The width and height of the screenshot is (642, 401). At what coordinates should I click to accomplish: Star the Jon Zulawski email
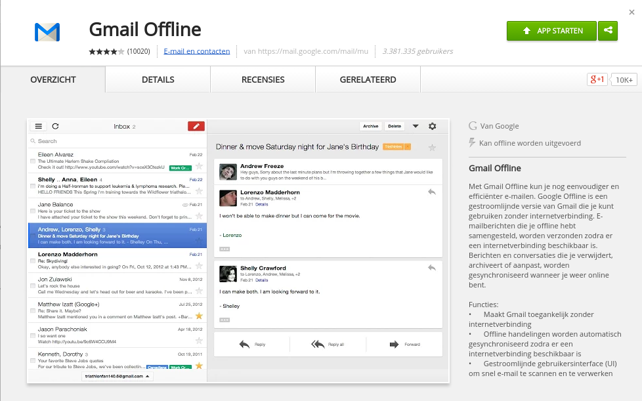coord(199,291)
